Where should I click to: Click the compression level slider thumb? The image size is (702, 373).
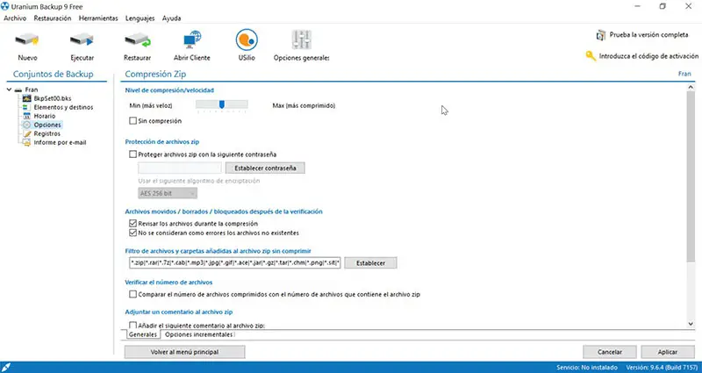click(x=222, y=104)
